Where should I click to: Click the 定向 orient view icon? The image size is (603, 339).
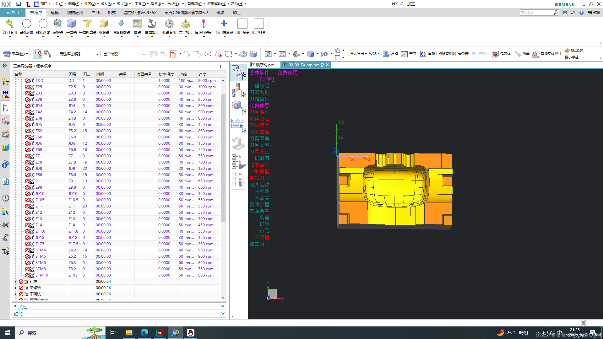coord(404,54)
